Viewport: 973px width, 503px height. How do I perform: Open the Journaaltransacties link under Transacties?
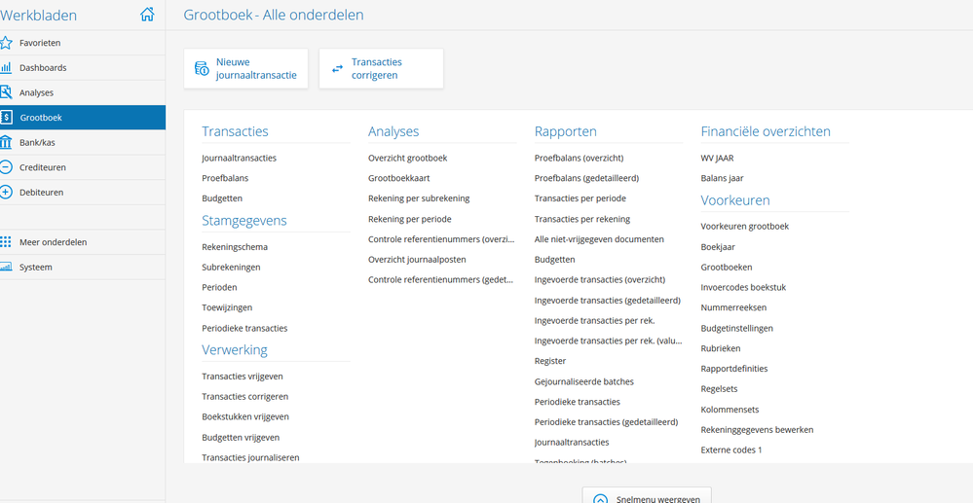240,158
